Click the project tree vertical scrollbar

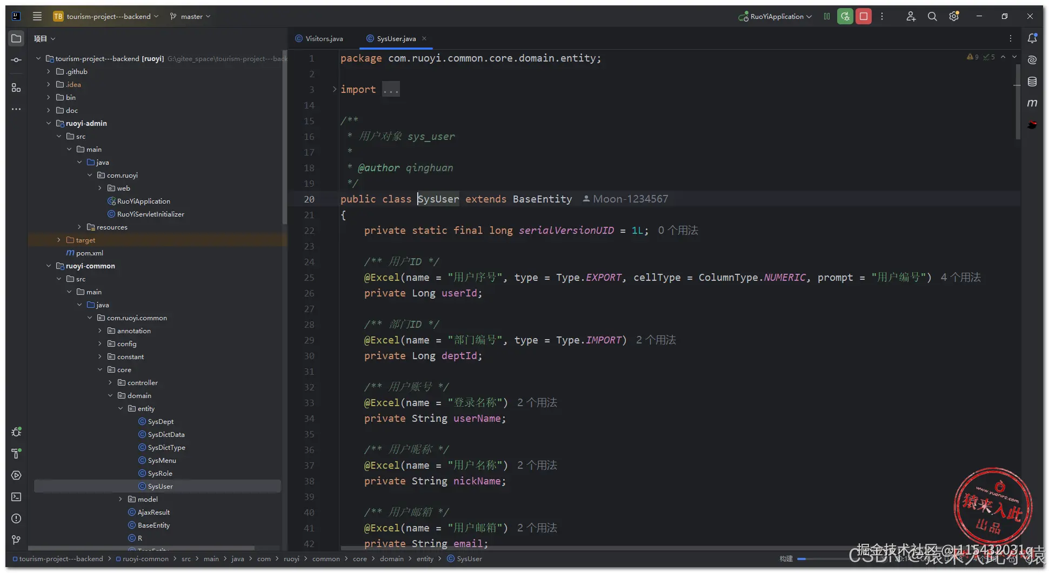pos(285,138)
